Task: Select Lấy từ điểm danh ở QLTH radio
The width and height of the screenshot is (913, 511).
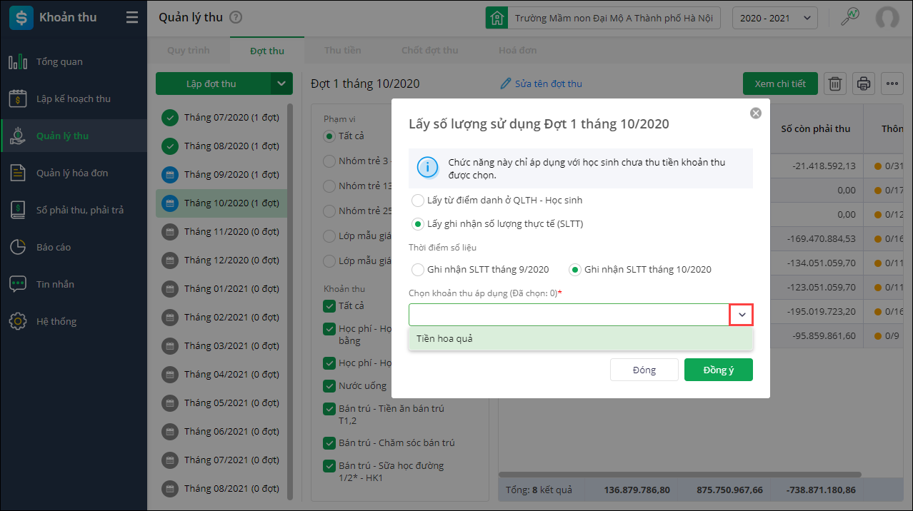Action: [418, 201]
